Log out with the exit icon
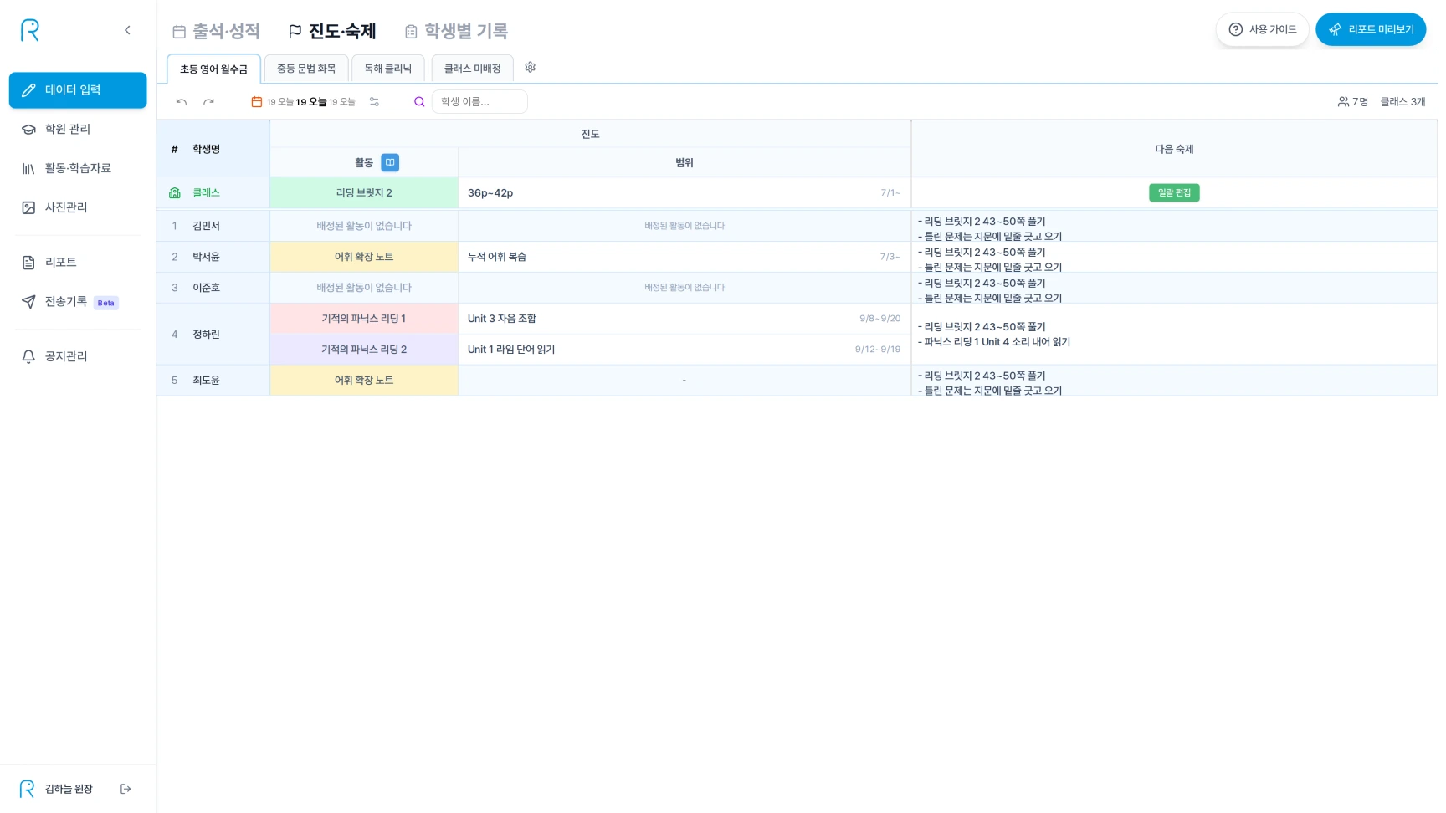 [x=126, y=789]
